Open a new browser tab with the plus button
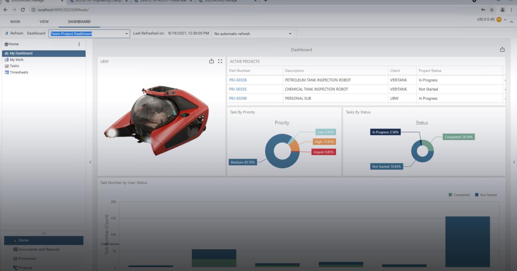The height and width of the screenshot is (271, 517). (266, 1)
